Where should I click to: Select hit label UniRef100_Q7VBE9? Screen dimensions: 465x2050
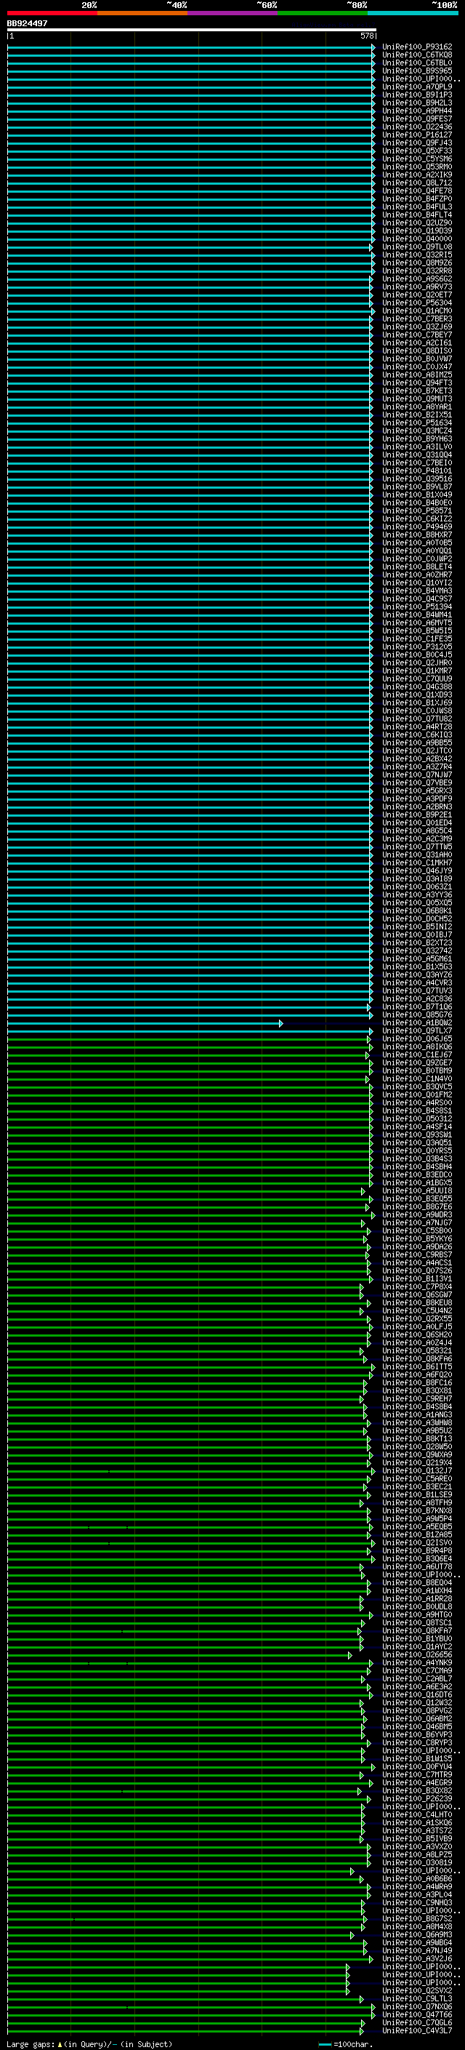pos(417,783)
